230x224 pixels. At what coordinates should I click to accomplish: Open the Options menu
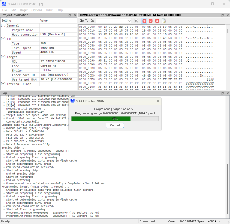[x=36, y=10]
